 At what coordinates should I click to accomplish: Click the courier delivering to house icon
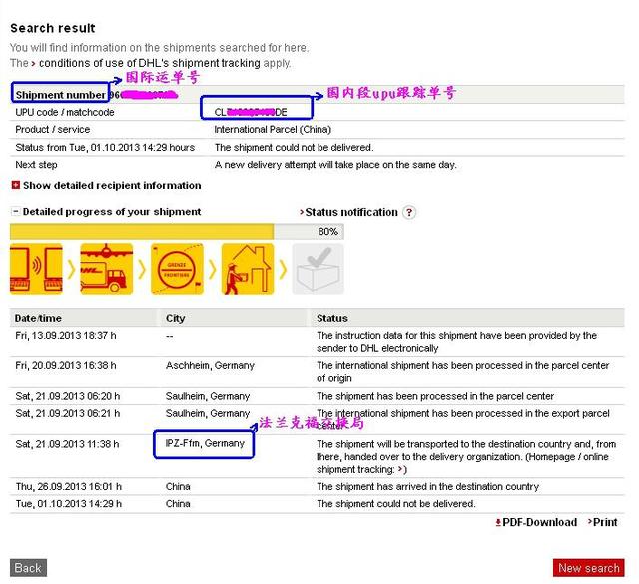coord(248,269)
